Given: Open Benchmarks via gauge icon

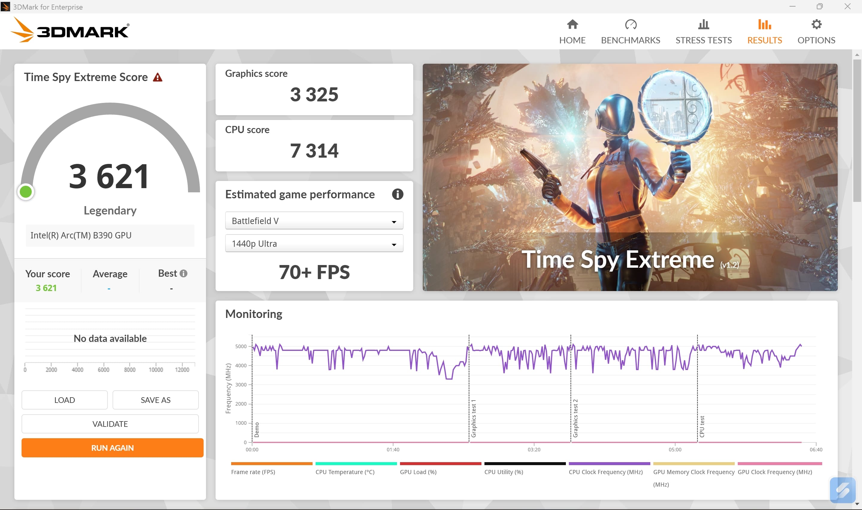Looking at the screenshot, I should pos(630,25).
